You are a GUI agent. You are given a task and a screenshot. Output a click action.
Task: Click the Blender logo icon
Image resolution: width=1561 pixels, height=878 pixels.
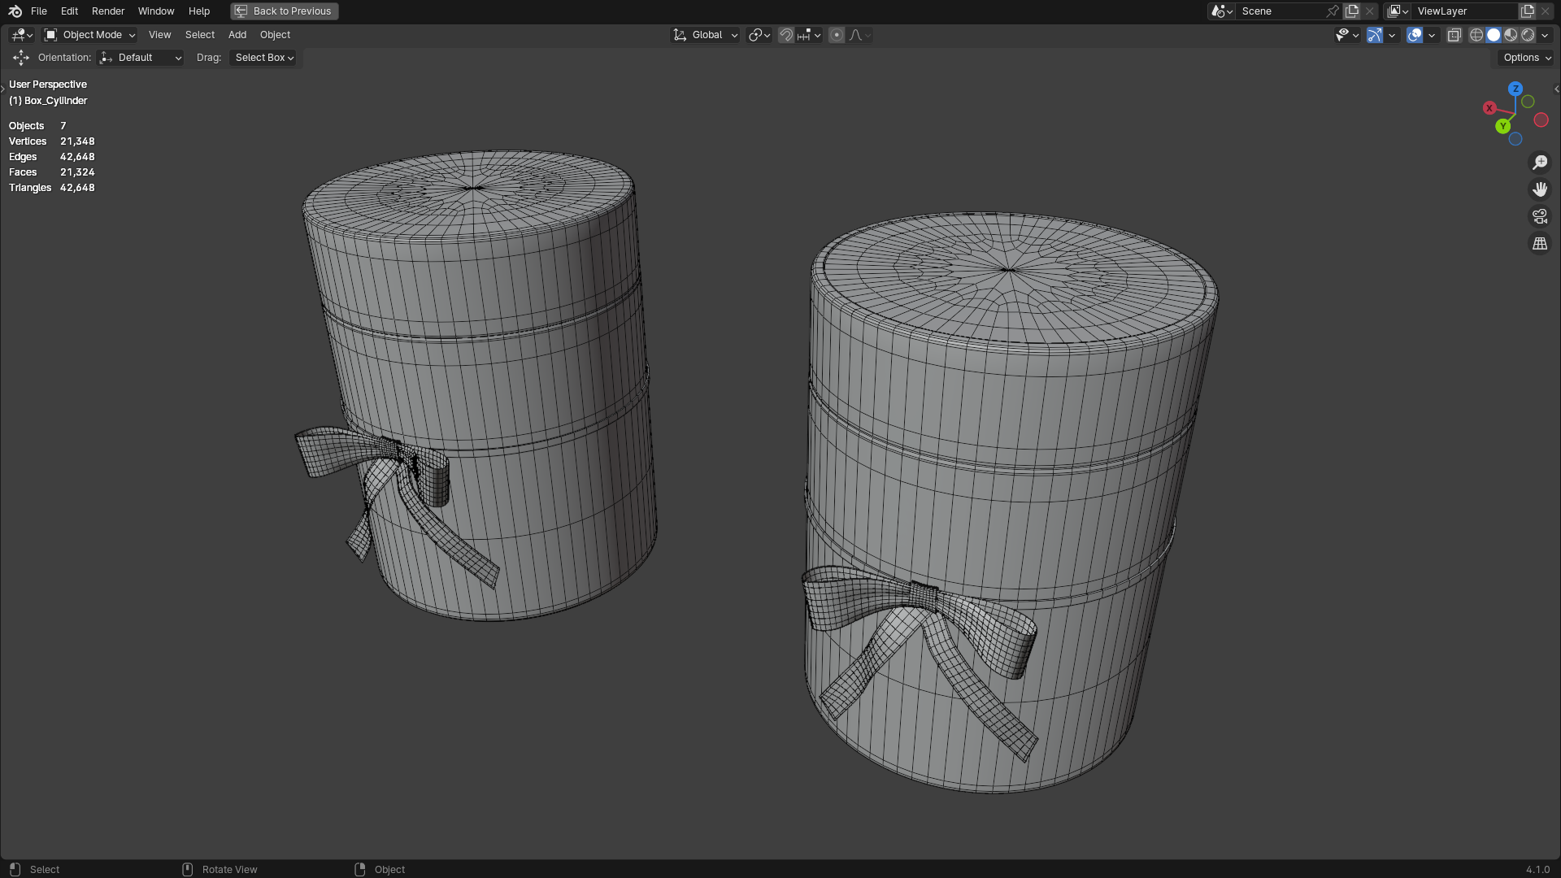tap(15, 11)
